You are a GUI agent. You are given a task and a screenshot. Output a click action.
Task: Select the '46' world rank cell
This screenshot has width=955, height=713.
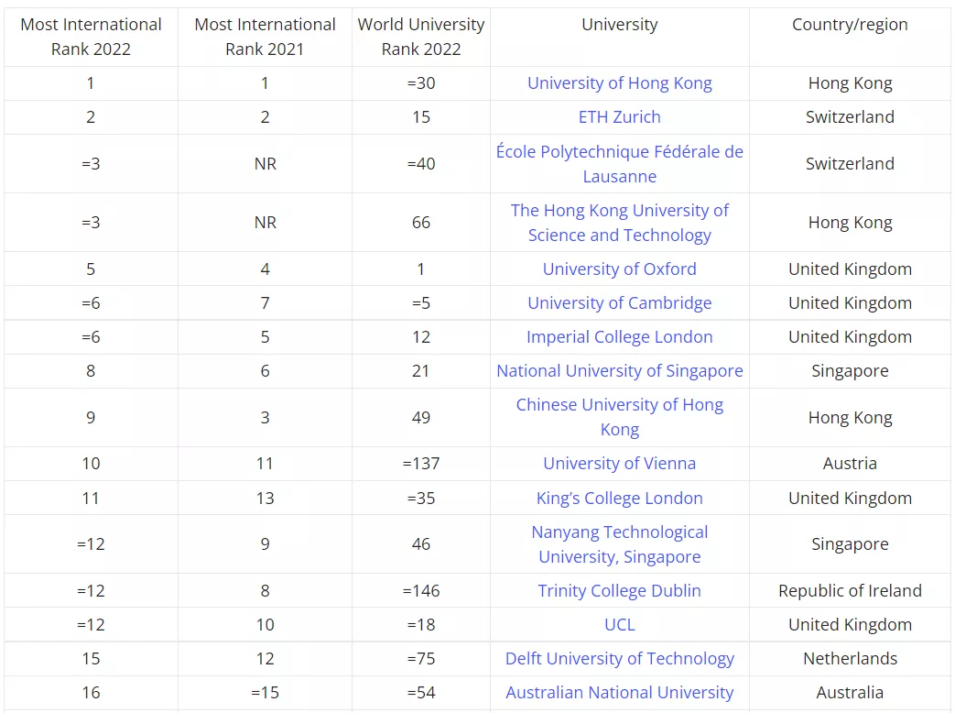(421, 544)
